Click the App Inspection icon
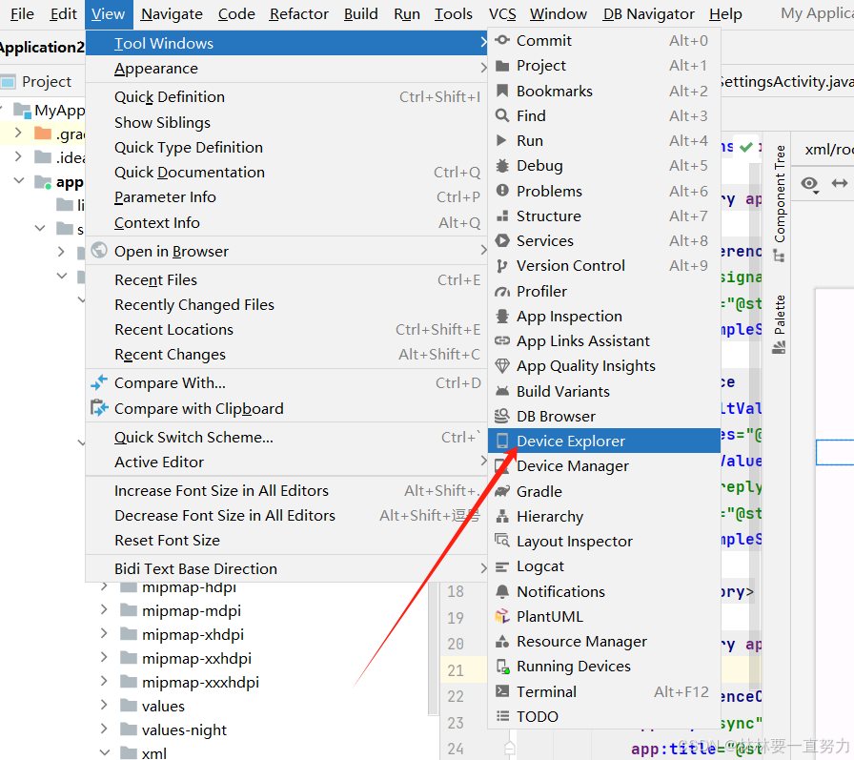The height and width of the screenshot is (760, 854). 502,316
